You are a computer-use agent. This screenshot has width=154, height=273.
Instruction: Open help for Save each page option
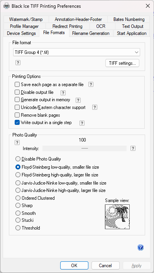click(x=91, y=85)
